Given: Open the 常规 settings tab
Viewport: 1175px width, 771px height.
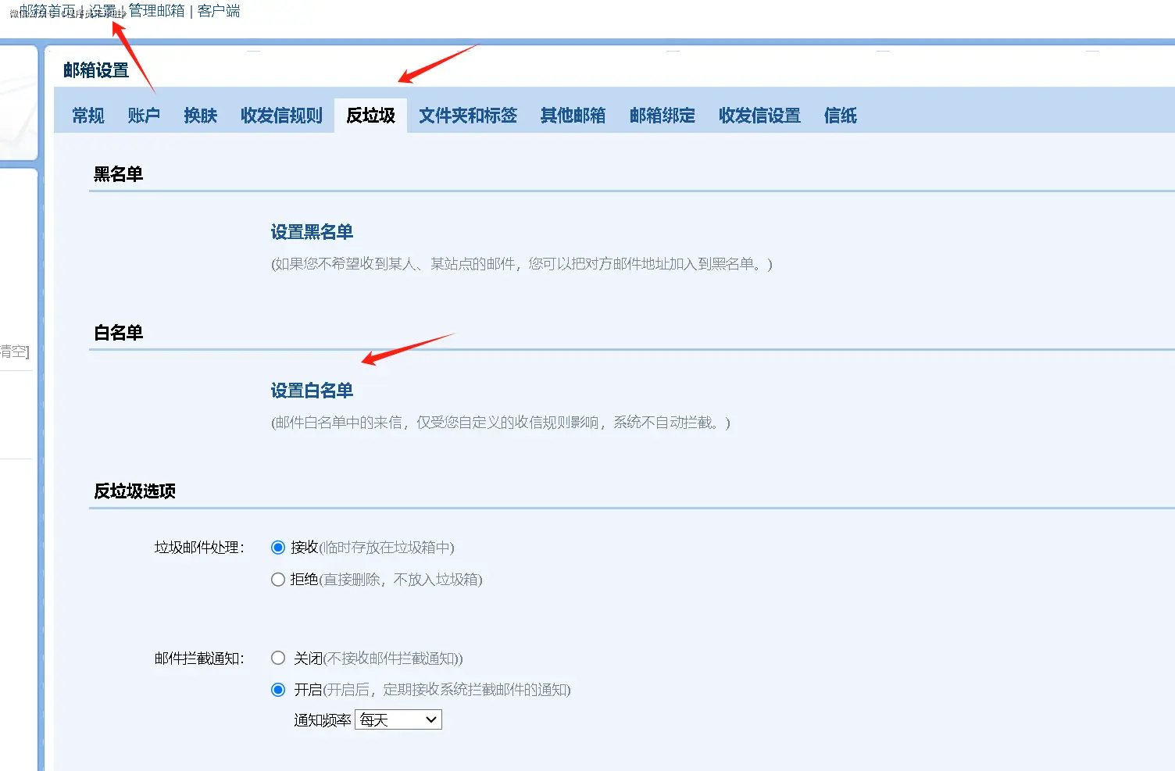Looking at the screenshot, I should [88, 116].
